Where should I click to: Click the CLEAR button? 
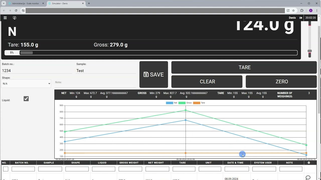coord(207,81)
